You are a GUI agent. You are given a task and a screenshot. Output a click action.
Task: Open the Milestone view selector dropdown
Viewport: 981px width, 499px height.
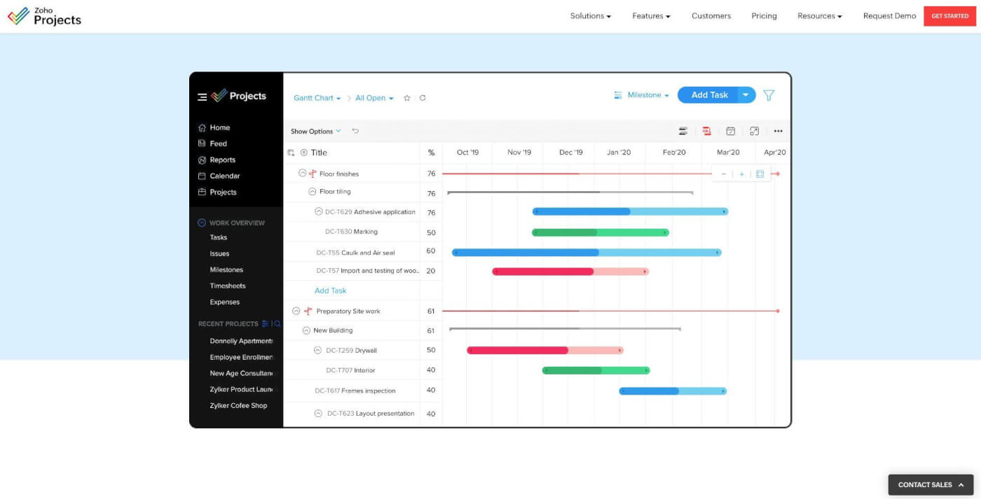tap(641, 95)
